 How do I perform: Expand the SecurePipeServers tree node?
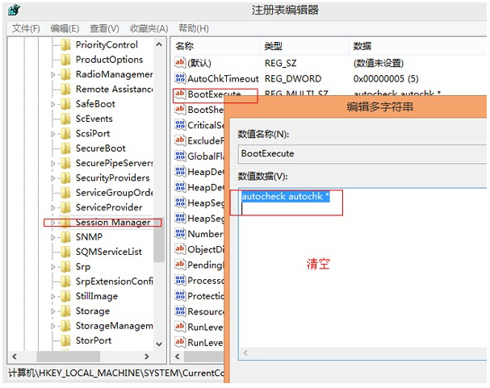[52, 164]
